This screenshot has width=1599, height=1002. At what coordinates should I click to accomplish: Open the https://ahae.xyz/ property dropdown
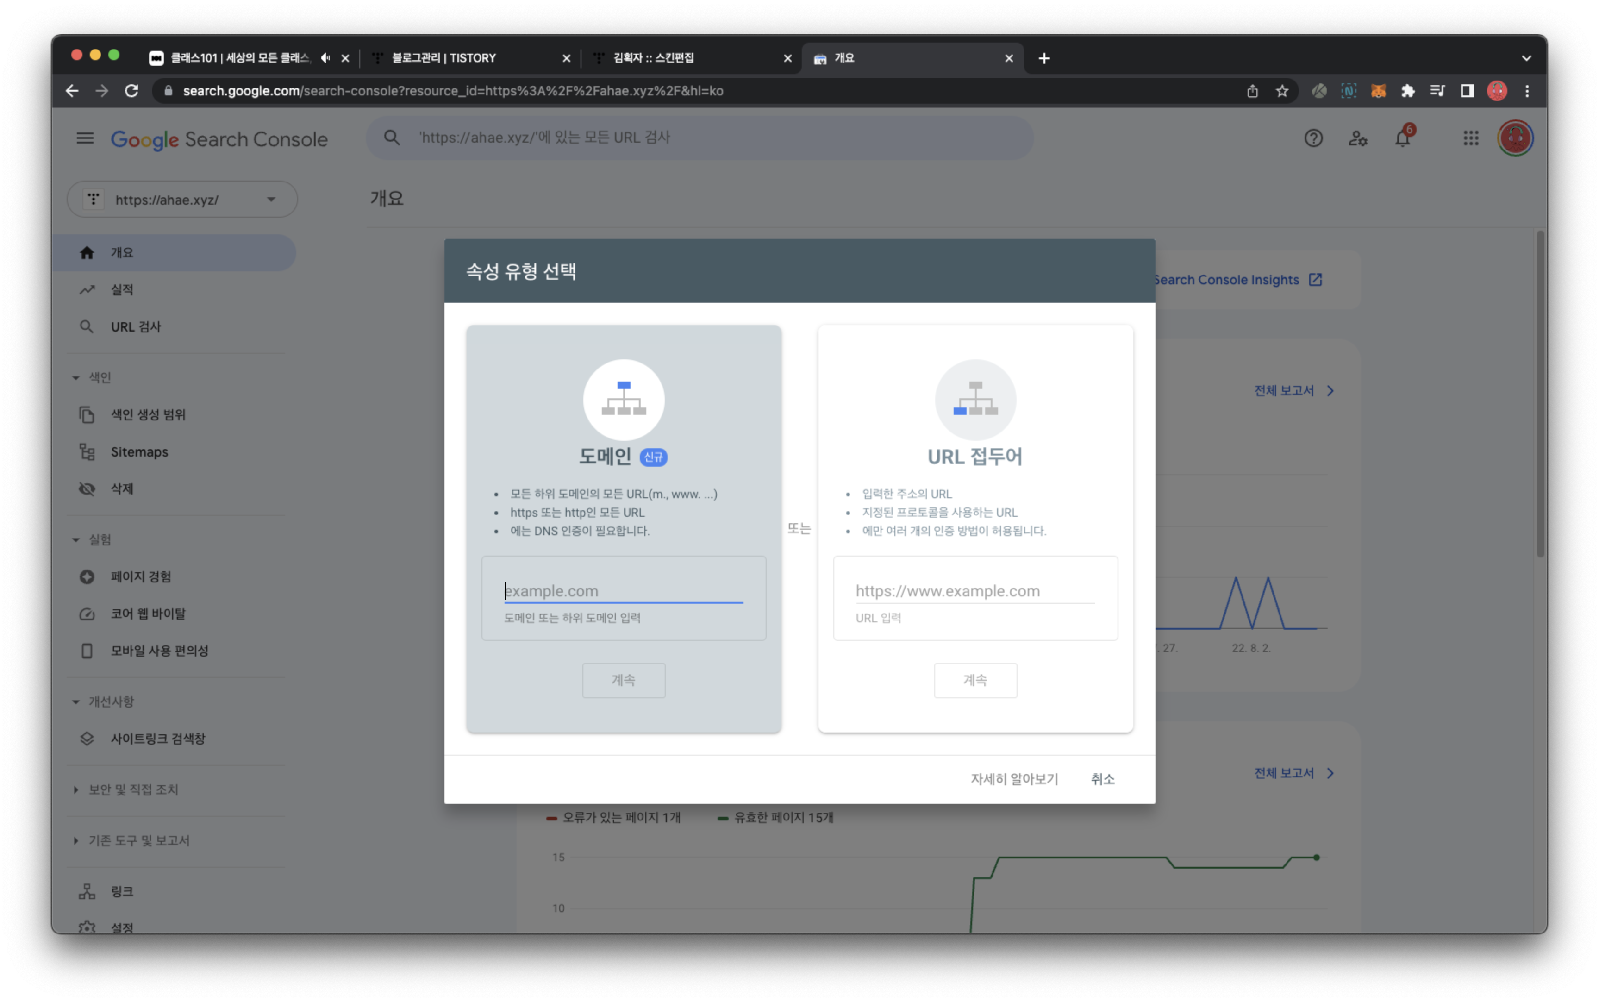pyautogui.click(x=182, y=200)
